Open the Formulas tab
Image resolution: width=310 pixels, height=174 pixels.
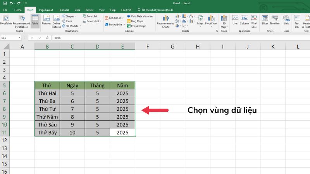click(64, 9)
